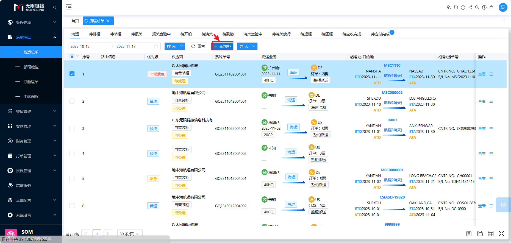Toggle the select-all header checkbox
511x243 pixels.
(72, 57)
